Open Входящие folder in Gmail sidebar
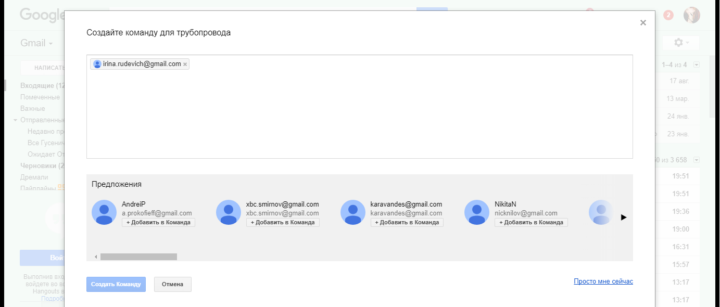Image resolution: width=720 pixels, height=307 pixels. click(x=42, y=86)
